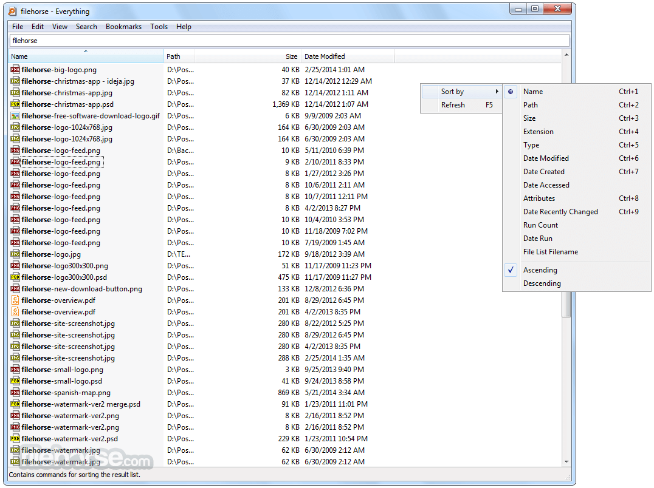Sort results by Type

tap(577, 145)
